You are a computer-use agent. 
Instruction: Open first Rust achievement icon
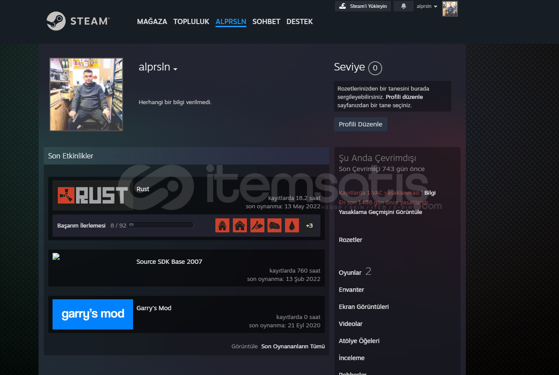222,225
